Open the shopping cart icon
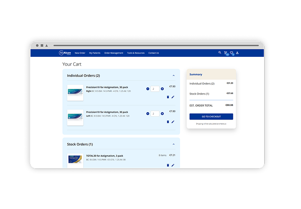Screen dimensions: 301x209 pos(226,53)
